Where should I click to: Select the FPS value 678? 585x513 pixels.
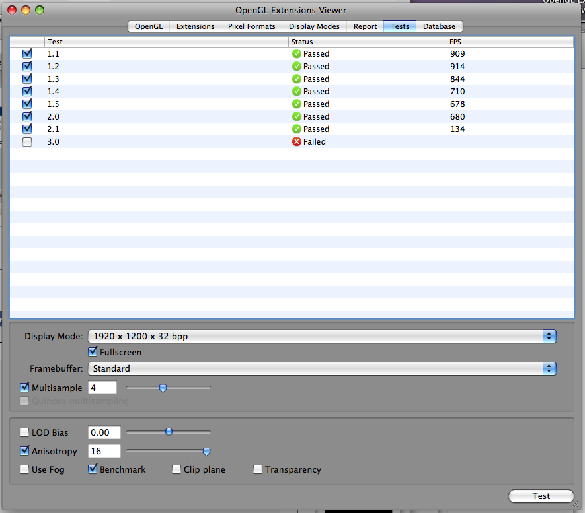(x=457, y=104)
